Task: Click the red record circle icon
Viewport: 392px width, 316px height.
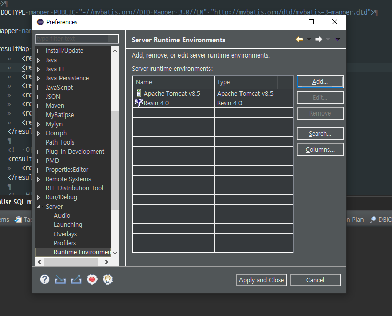Action: [92, 279]
